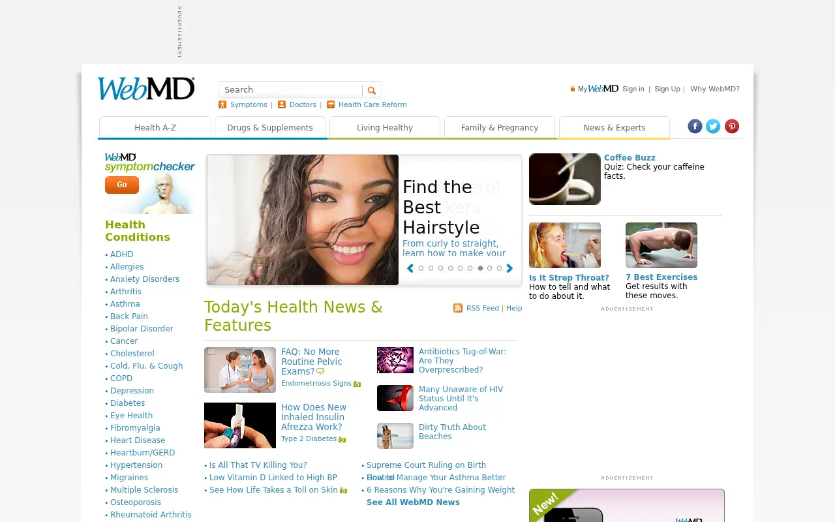This screenshot has width=835, height=522.
Task: Open the Allergies condition link
Action: pyautogui.click(x=127, y=267)
